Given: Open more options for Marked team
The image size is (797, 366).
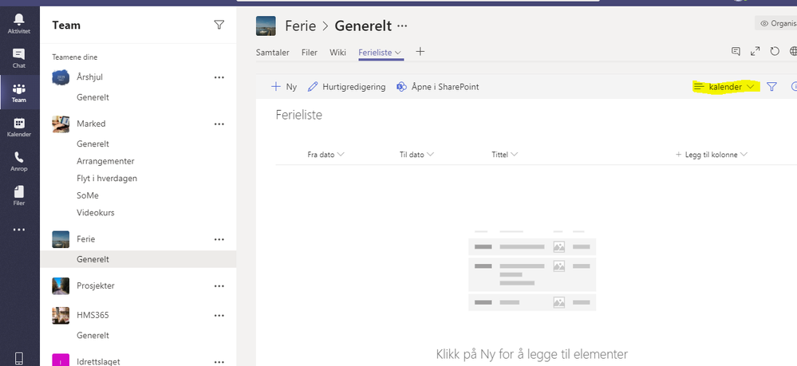Looking at the screenshot, I should 219,124.
